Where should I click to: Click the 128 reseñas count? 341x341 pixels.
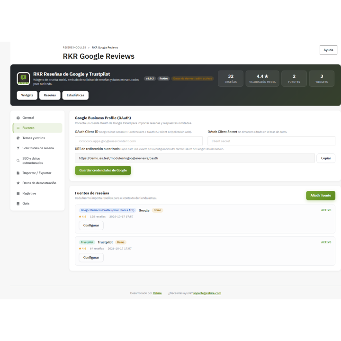click(98, 217)
